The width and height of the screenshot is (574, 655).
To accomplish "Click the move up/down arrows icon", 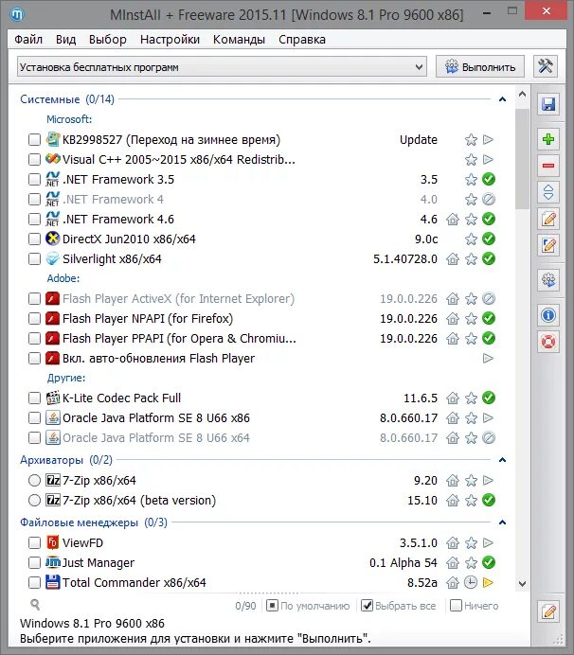I will click(x=548, y=192).
